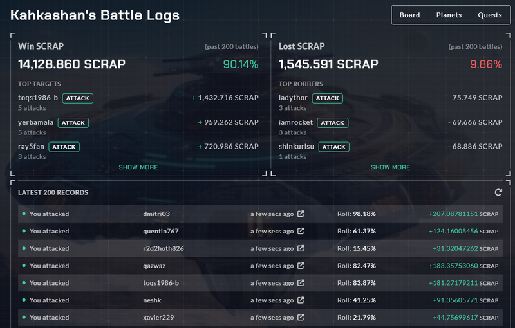Open external link icon for neshk battle
The height and width of the screenshot is (328, 515).
301,300
